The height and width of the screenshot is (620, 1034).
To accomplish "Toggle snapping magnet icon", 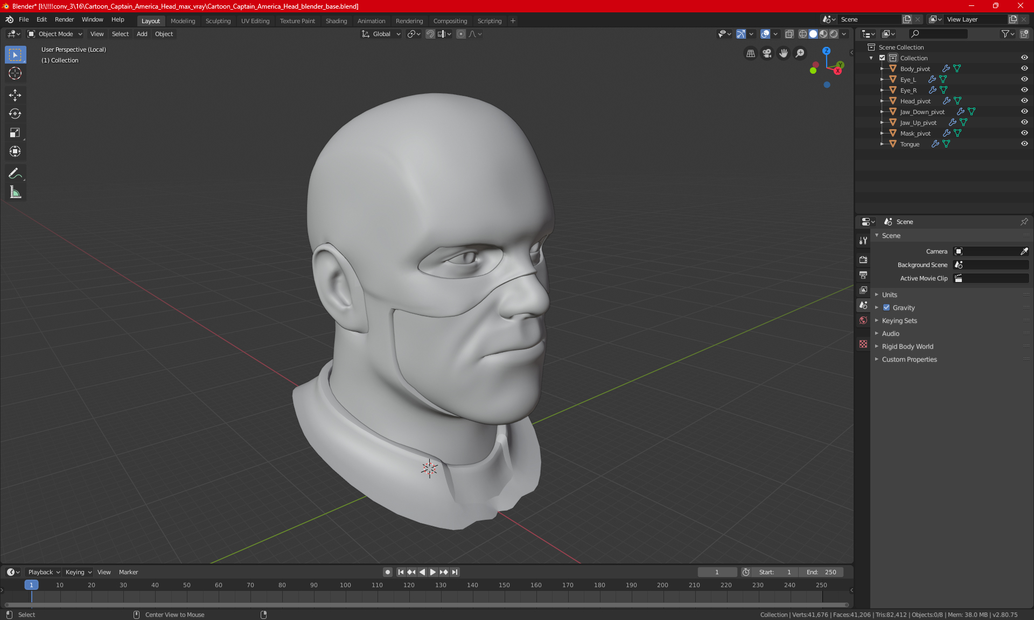I will (x=430, y=34).
